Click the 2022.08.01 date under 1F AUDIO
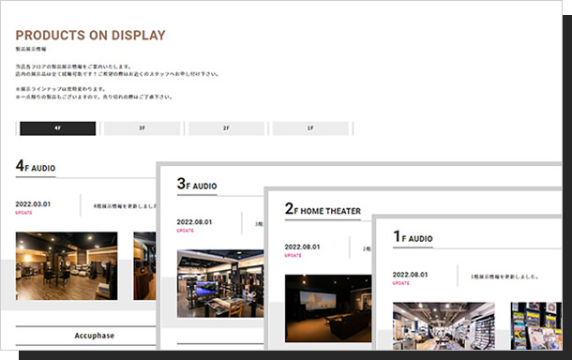The width and height of the screenshot is (572, 360). 410,275
